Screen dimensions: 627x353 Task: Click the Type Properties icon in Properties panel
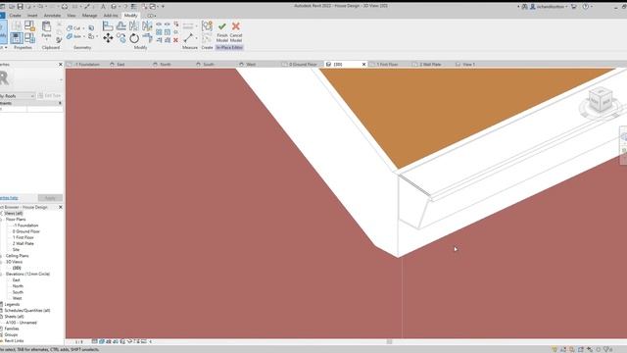[x=17, y=26]
